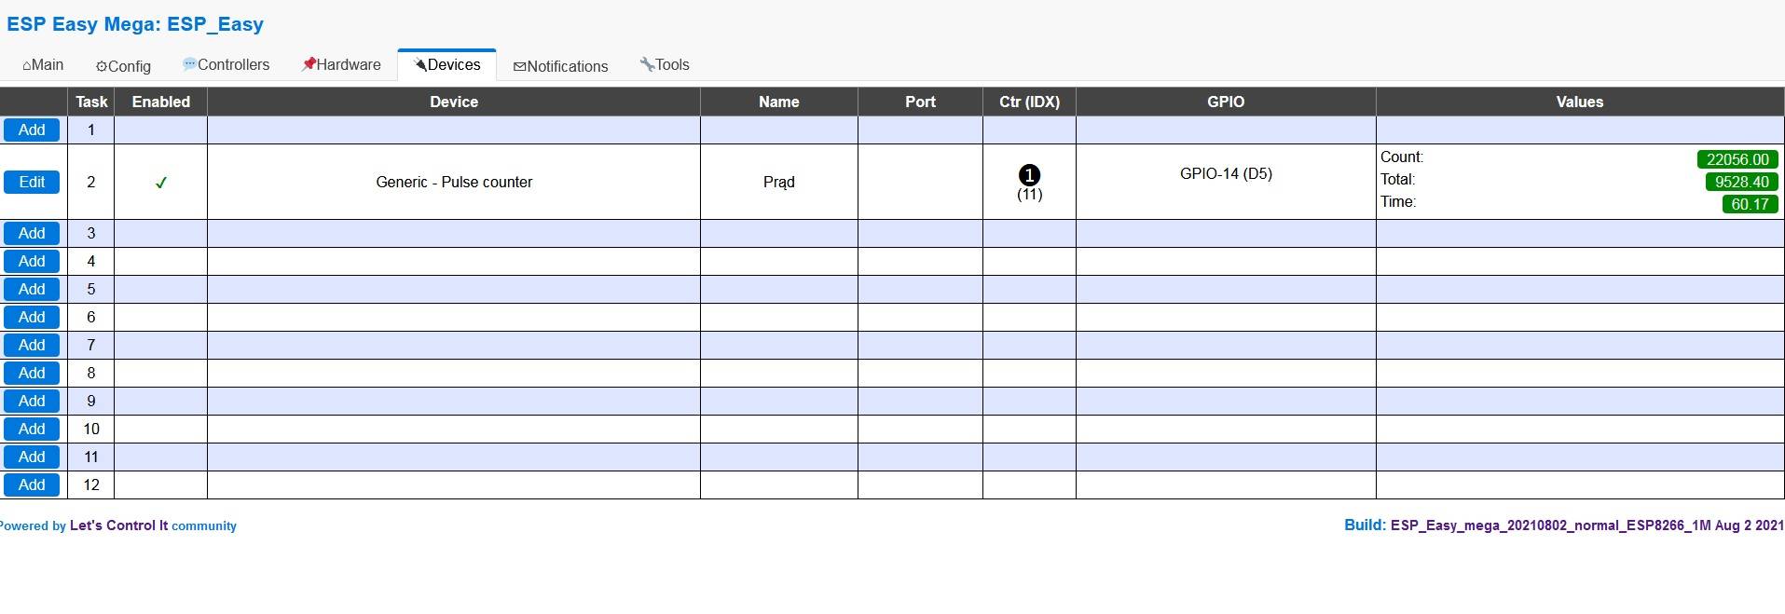Click the green Time value 60.17

(1750, 204)
